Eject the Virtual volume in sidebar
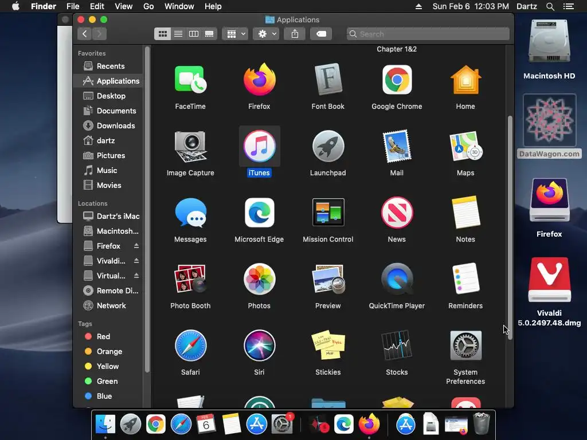Image resolution: width=587 pixels, height=440 pixels. [136, 276]
